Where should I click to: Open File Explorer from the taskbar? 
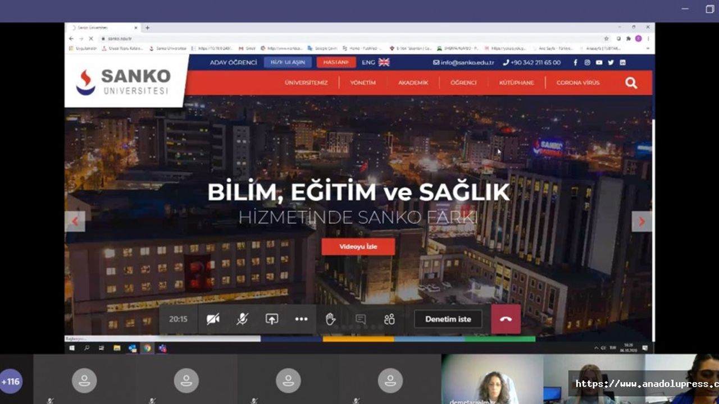(x=117, y=348)
